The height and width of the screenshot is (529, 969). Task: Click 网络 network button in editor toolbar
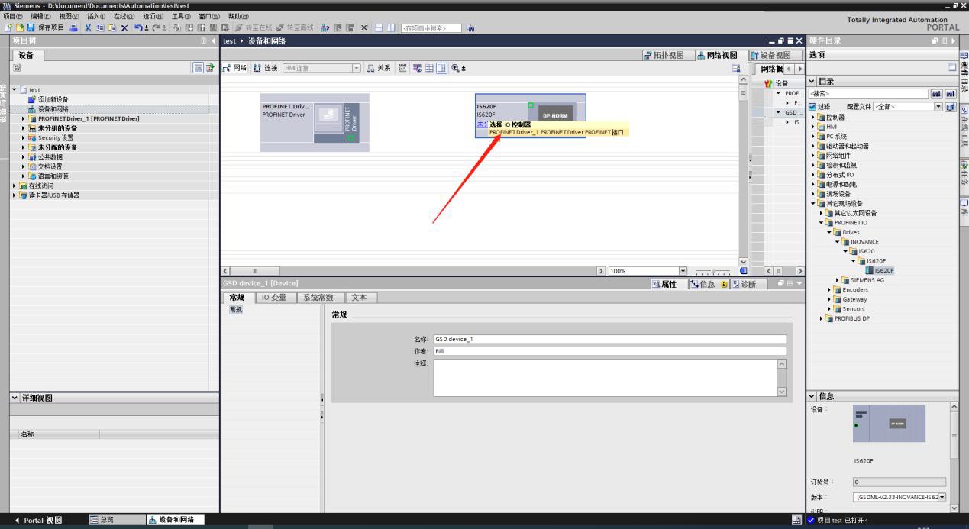234,68
